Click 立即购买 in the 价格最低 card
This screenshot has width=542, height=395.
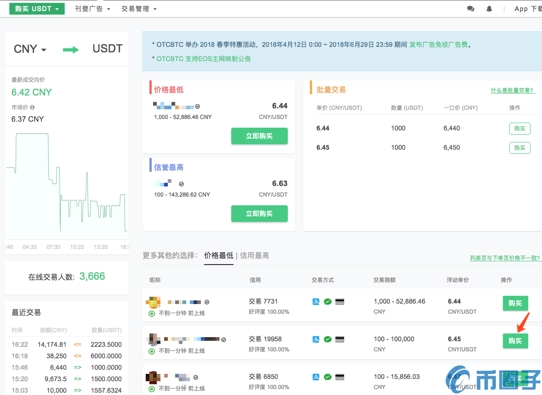(x=259, y=136)
